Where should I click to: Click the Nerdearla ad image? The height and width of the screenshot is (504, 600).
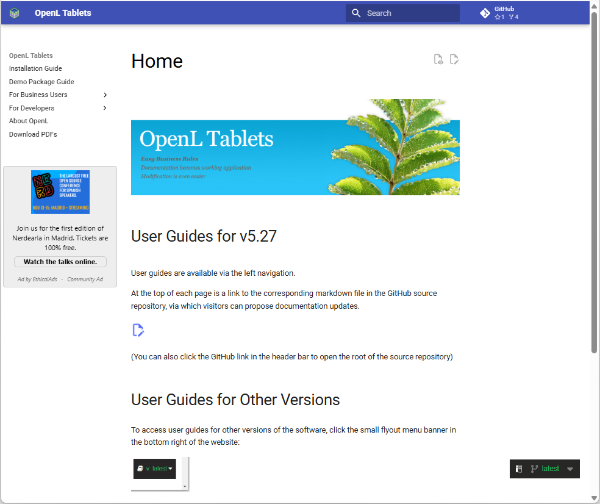tap(60, 192)
